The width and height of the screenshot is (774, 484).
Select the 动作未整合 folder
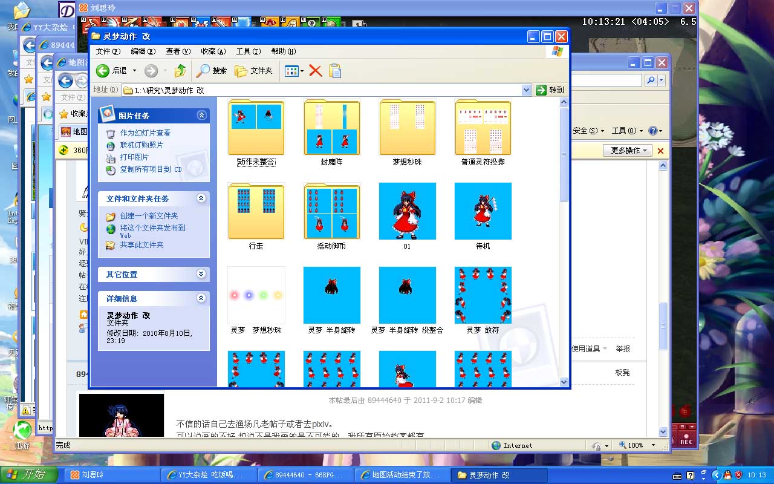(256, 133)
